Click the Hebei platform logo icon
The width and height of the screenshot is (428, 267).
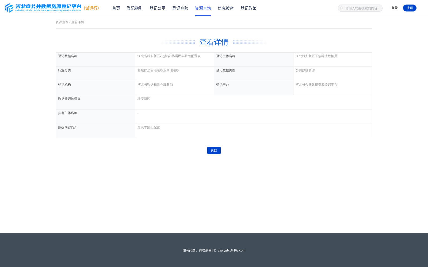[x=9, y=8]
